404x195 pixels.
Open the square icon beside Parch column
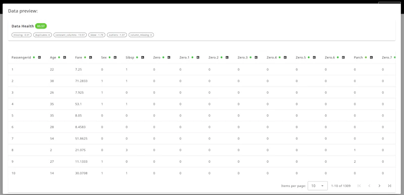pyautogui.click(x=371, y=57)
